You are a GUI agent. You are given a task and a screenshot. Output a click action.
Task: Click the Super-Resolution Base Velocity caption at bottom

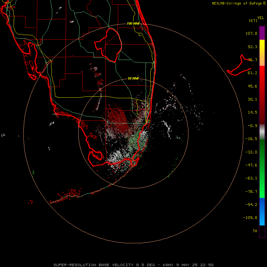click(x=133, y=265)
